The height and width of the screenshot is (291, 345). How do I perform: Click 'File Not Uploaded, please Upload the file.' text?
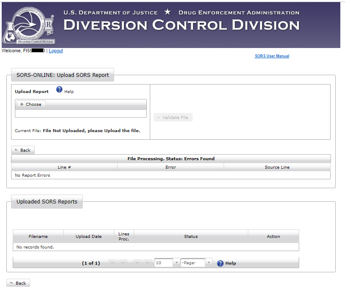[x=92, y=130]
